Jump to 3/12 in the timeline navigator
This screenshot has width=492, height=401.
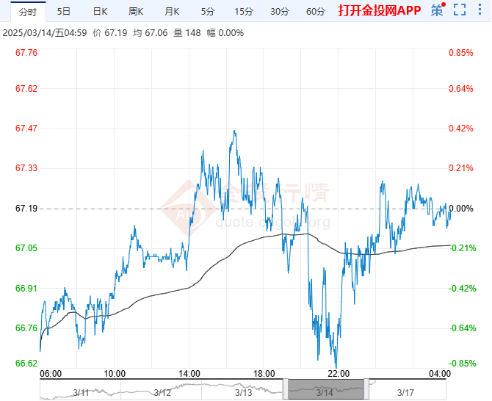162,393
